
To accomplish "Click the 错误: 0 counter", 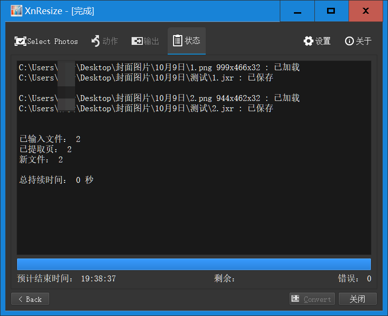I will tap(354, 278).
